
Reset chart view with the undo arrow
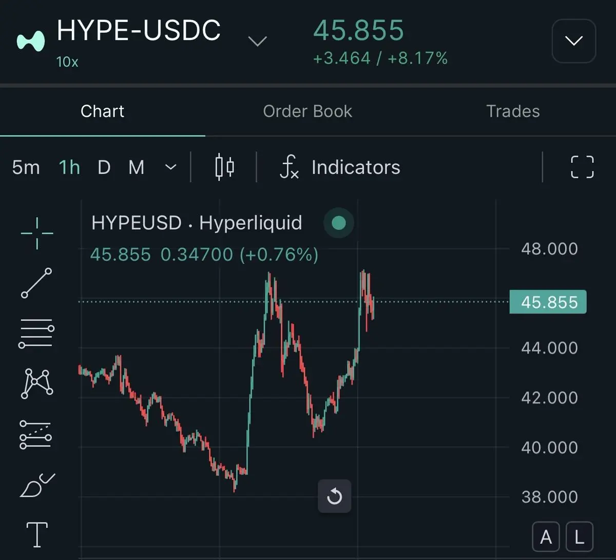coord(334,496)
